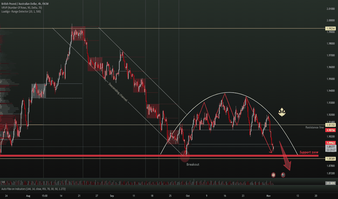Click the Australia flag economic event icon
Image resolution: width=338 pixels, height=199 pixels.
[283, 175]
